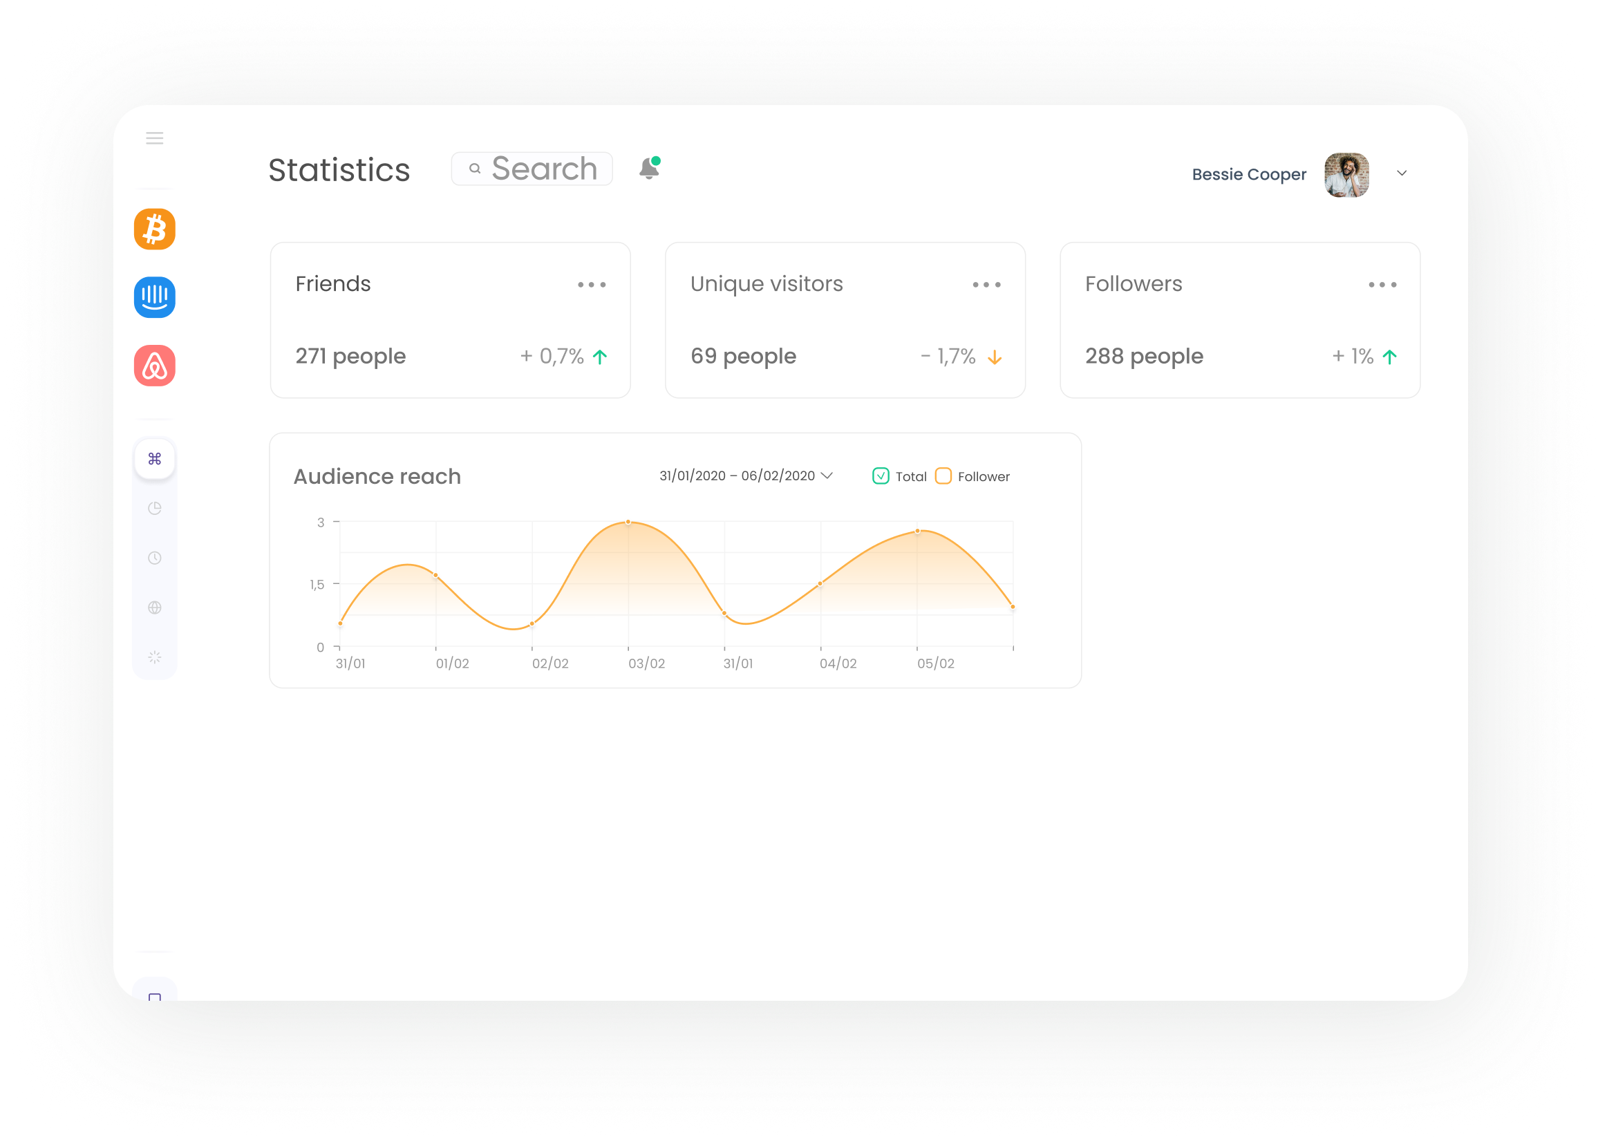Open the Airbnb app icon
This screenshot has height=1139, width=1598.
click(x=156, y=366)
